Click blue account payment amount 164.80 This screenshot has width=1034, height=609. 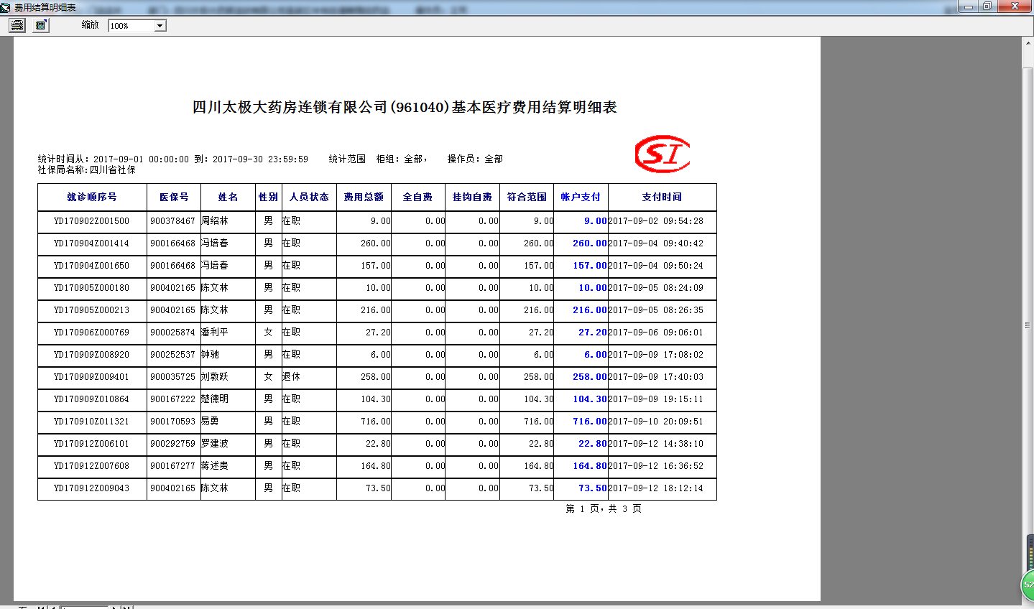point(590,466)
